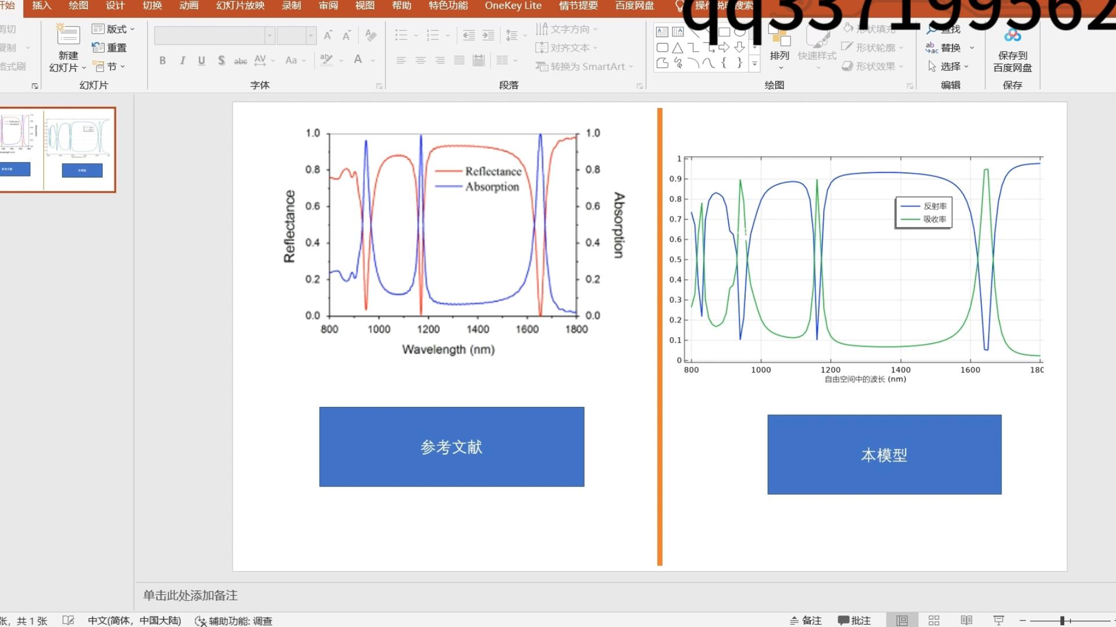Viewport: 1116px width, 627px height.
Task: Open the Section (节) dropdown
Action: pyautogui.click(x=109, y=66)
